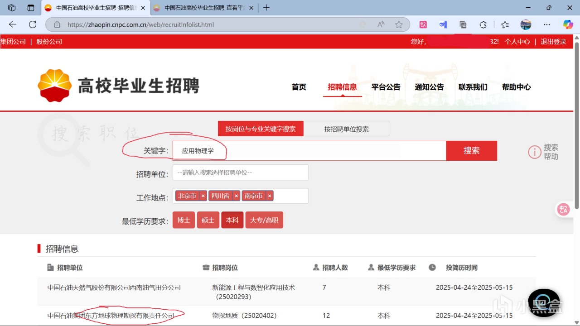Open the Favorites list icon
This screenshot has height=326, width=580.
[x=505, y=24]
